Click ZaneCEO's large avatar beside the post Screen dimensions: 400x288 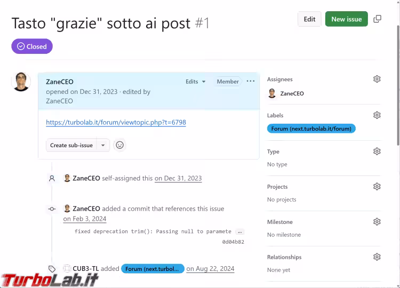tap(21, 82)
